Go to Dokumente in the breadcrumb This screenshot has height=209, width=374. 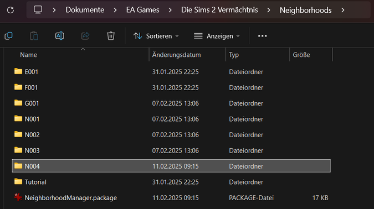coord(85,10)
